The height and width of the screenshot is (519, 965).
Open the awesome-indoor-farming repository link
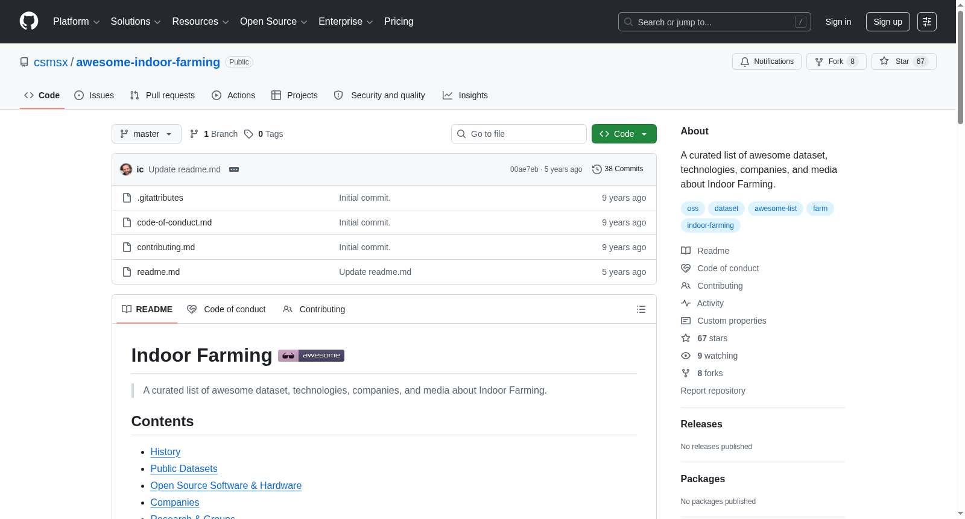[x=148, y=62]
